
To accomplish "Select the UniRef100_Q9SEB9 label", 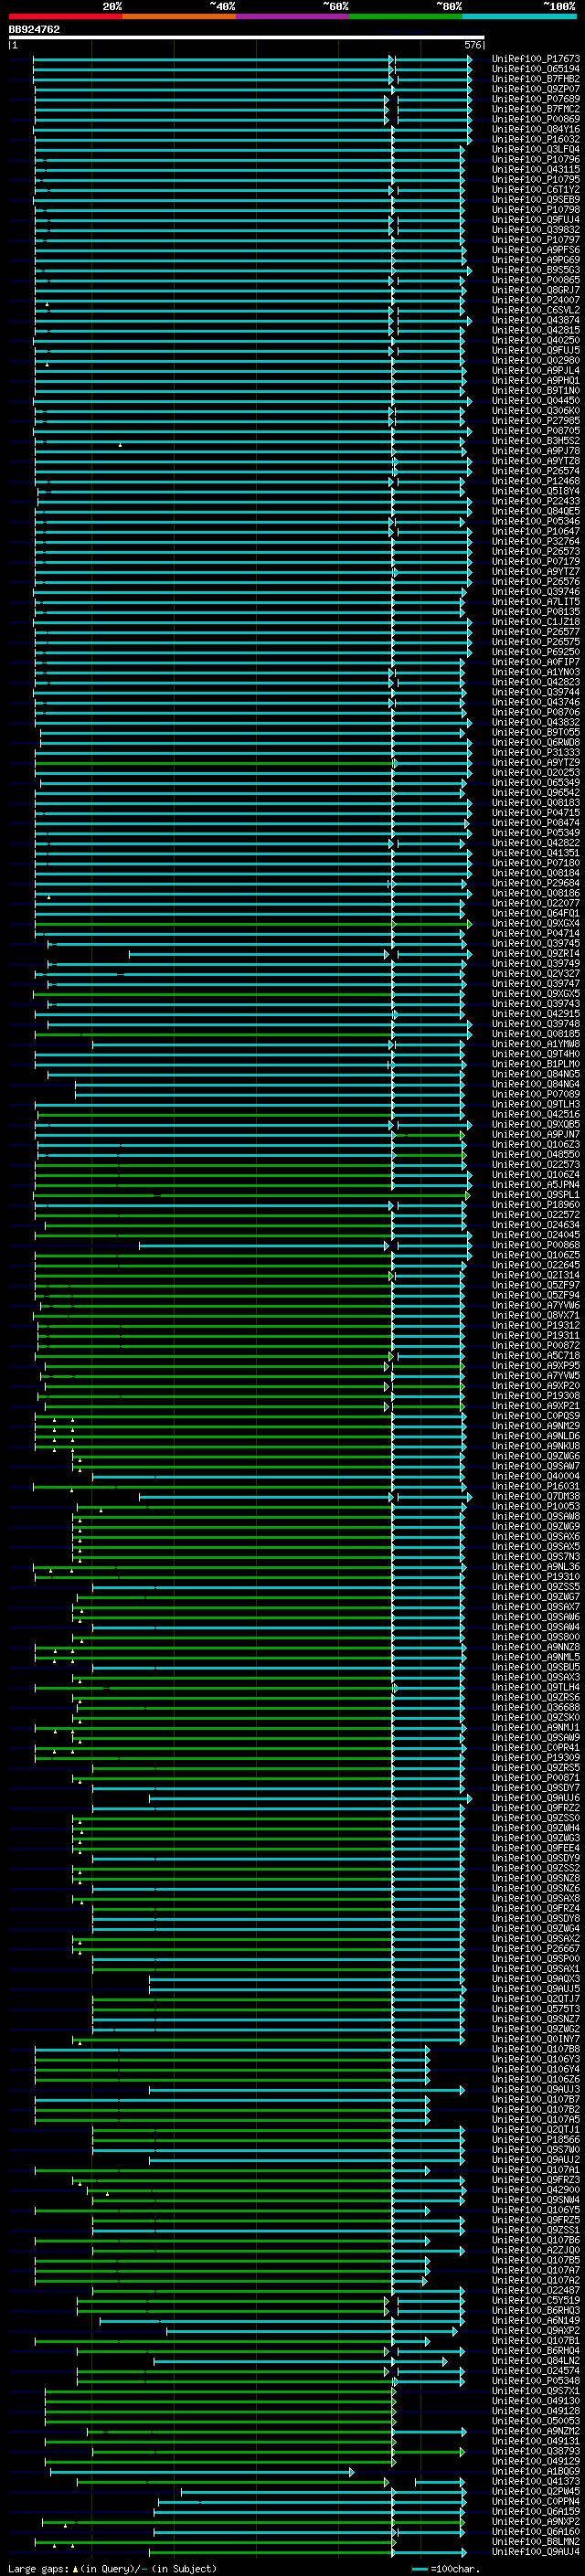I will pyautogui.click(x=536, y=200).
